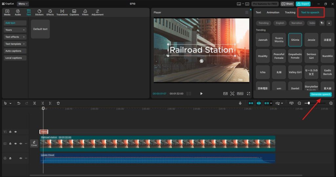The height and width of the screenshot is (177, 336).
Task: Open more options for the video track
Action: coord(26,143)
